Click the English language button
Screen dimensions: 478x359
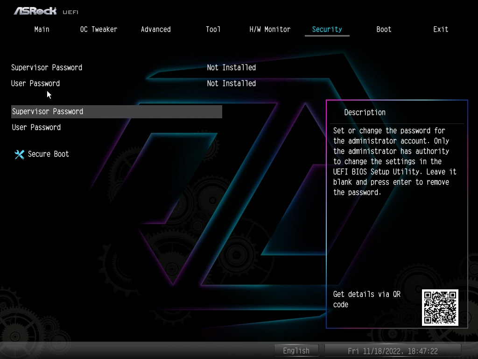(296, 351)
